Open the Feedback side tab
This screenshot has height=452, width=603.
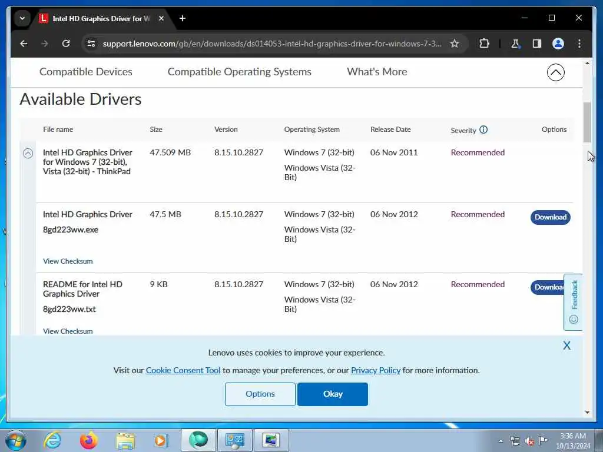click(x=573, y=302)
